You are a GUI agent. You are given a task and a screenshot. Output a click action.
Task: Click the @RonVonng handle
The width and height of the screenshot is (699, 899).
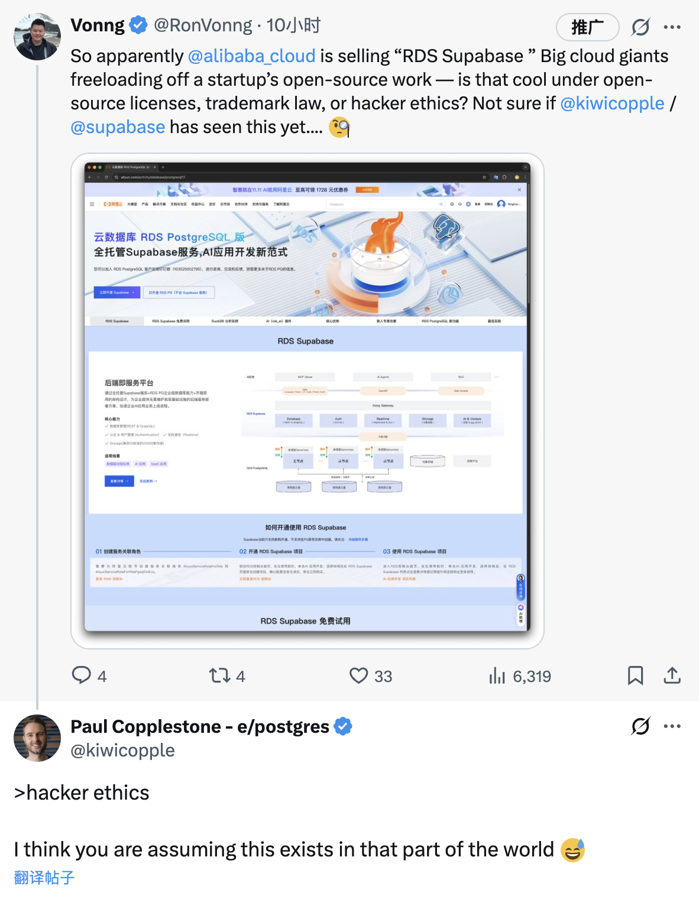(x=203, y=25)
